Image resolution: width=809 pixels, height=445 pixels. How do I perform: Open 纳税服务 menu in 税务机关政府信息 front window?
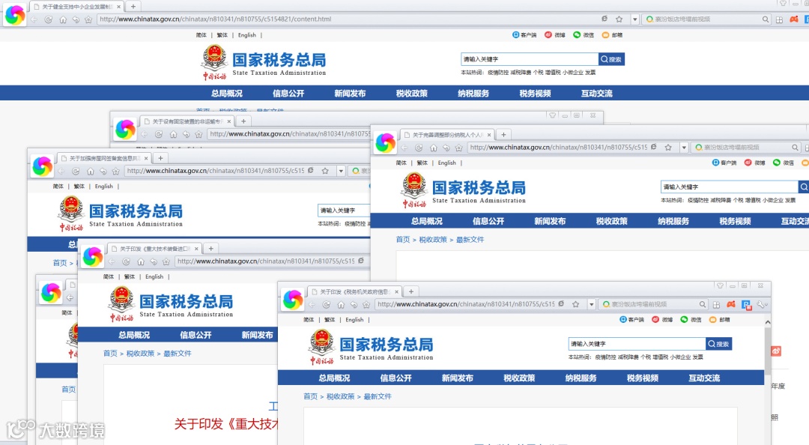point(581,378)
